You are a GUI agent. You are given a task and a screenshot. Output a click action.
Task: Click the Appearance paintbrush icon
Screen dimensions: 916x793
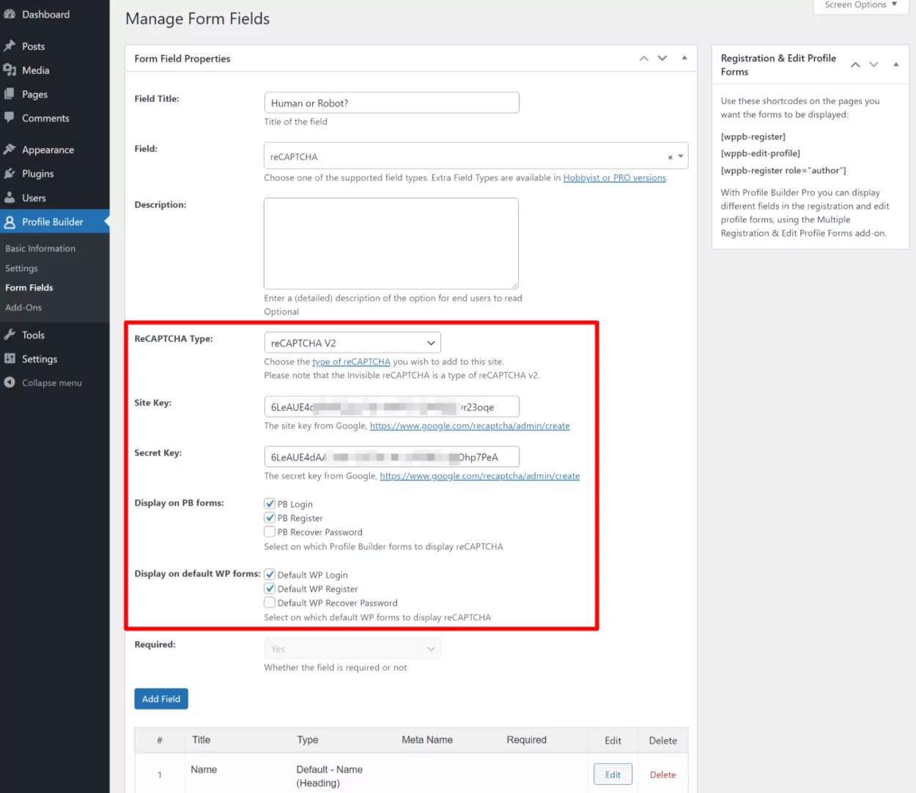[10, 149]
